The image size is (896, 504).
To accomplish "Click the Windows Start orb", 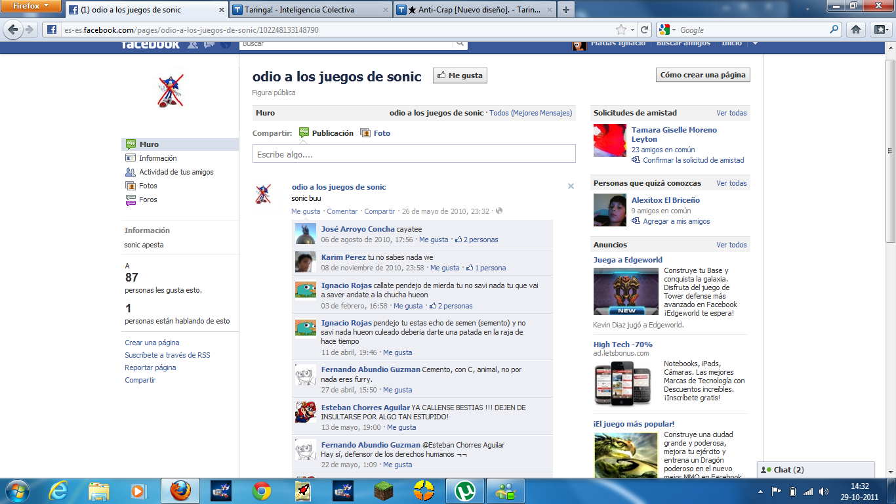I will [16, 490].
